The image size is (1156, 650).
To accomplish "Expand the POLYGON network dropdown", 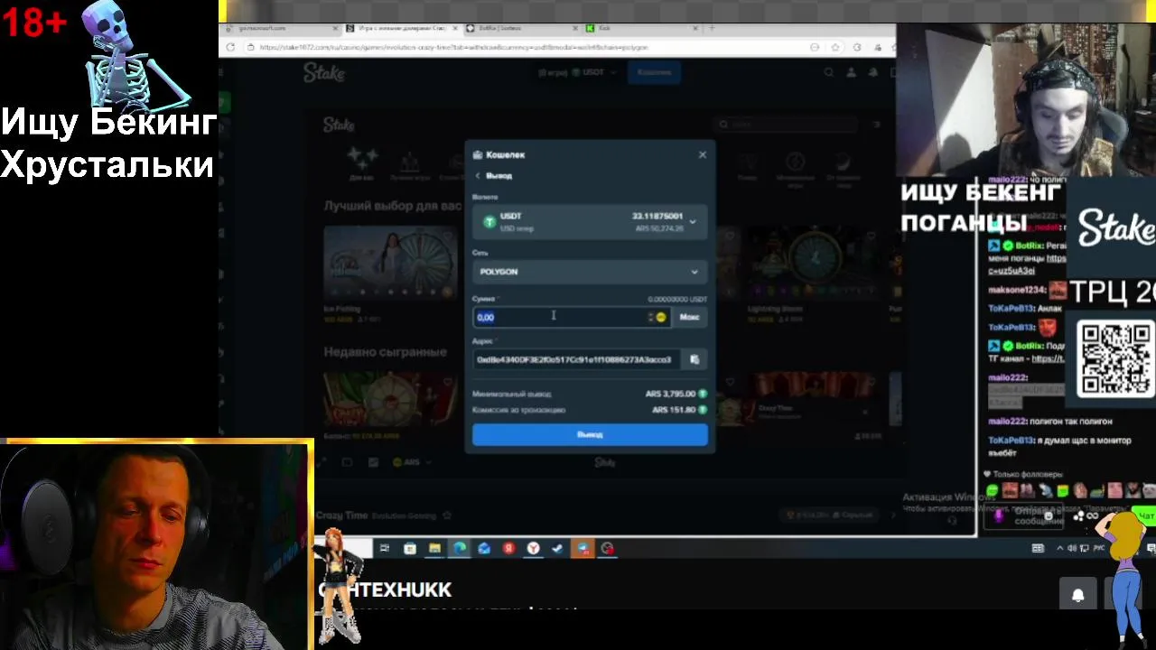I will [590, 272].
